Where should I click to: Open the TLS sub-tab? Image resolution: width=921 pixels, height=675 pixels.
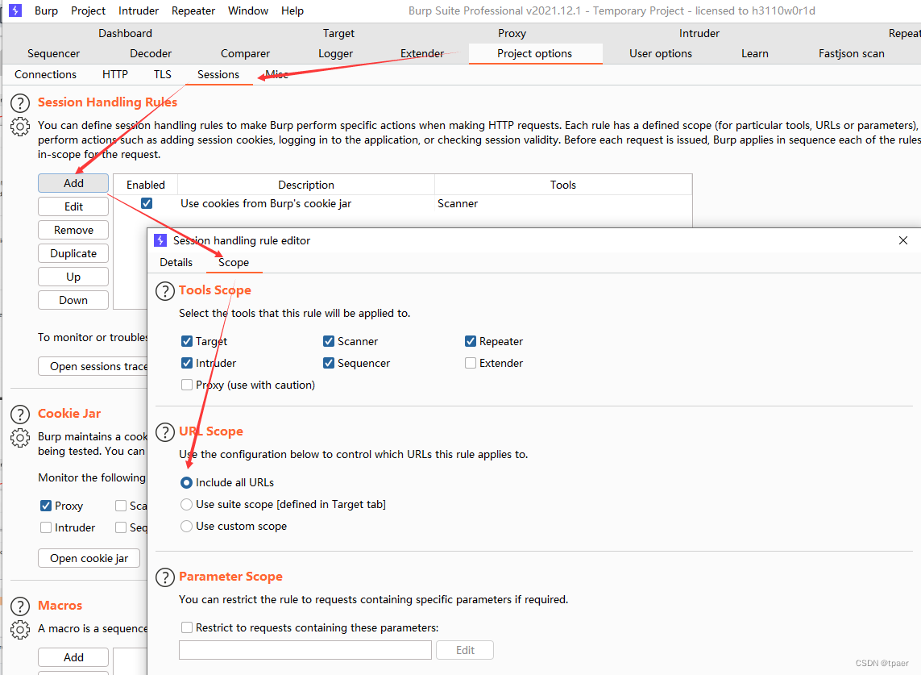tap(163, 75)
